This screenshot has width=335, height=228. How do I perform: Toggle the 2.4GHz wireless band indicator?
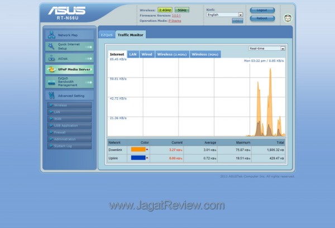(x=165, y=10)
